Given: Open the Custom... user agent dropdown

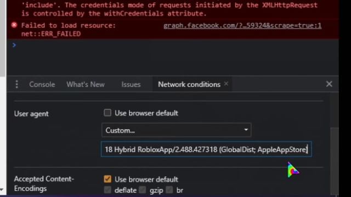Looking at the screenshot, I should click(177, 130).
